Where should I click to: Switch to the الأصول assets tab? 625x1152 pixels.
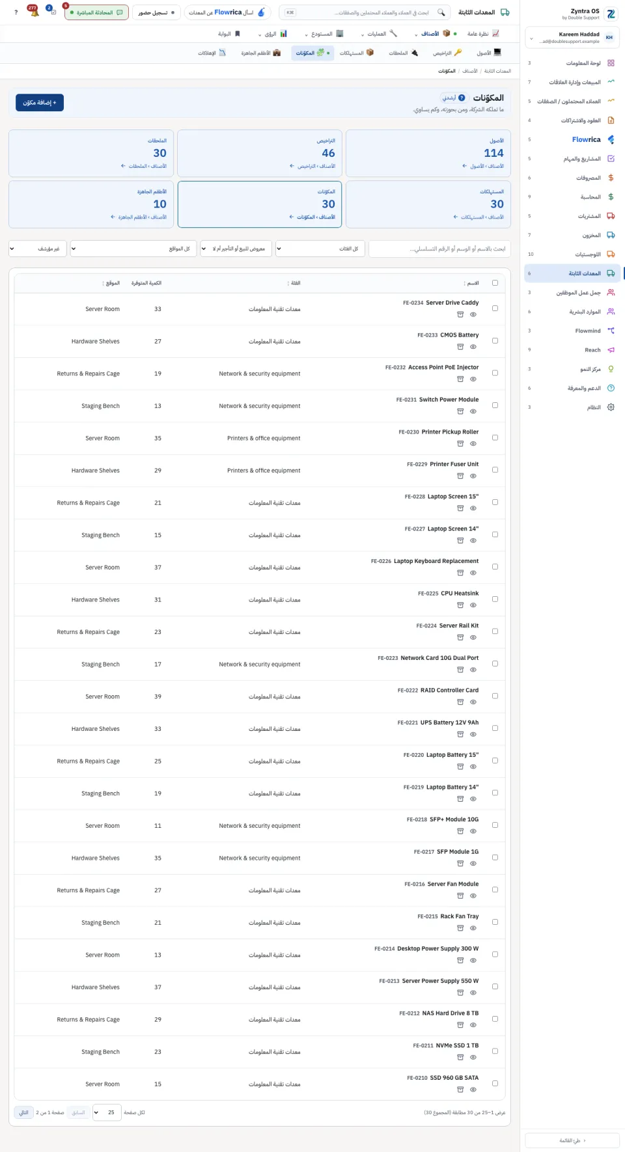coord(489,53)
